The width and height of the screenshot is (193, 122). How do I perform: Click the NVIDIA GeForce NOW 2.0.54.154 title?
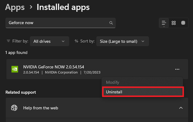53,67
